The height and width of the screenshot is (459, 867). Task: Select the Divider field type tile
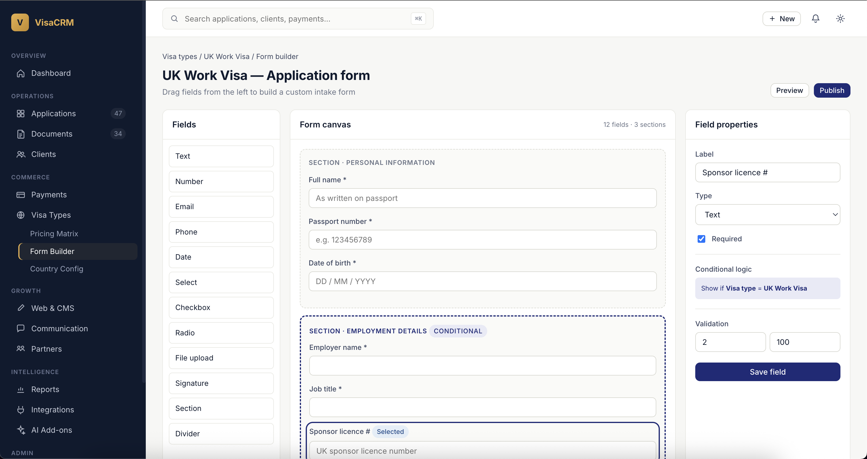click(x=221, y=434)
